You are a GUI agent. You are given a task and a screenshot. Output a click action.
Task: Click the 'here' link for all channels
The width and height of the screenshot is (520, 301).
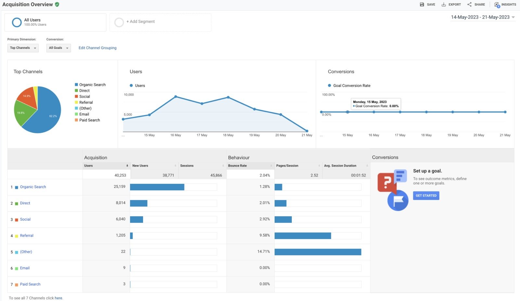coord(58,298)
